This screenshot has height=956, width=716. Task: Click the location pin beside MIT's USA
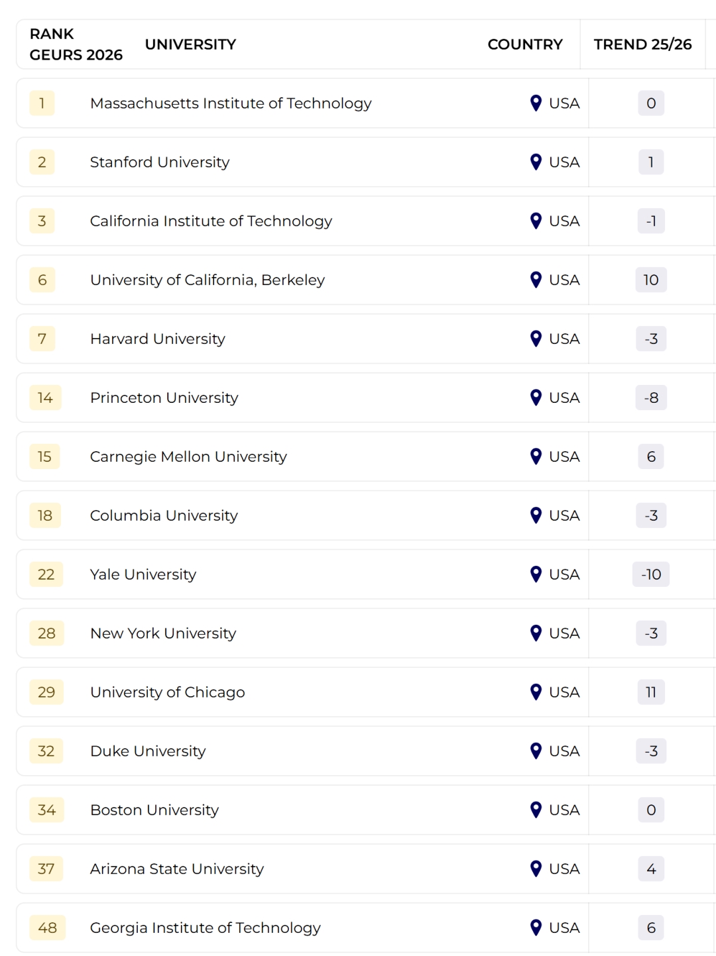(x=536, y=103)
